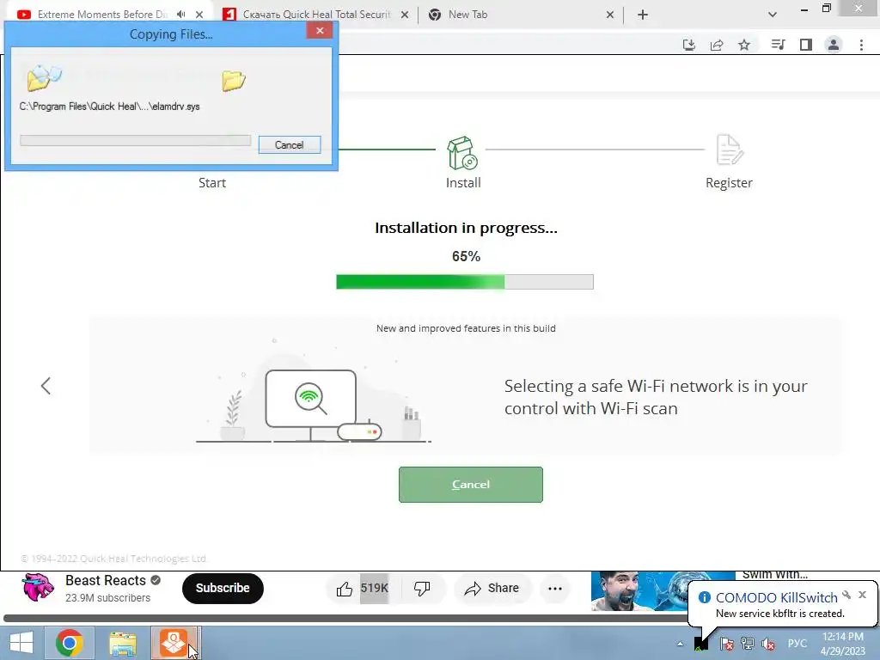Mute audio on the YouTube tab
The width and height of the screenshot is (880, 660).
tap(180, 14)
